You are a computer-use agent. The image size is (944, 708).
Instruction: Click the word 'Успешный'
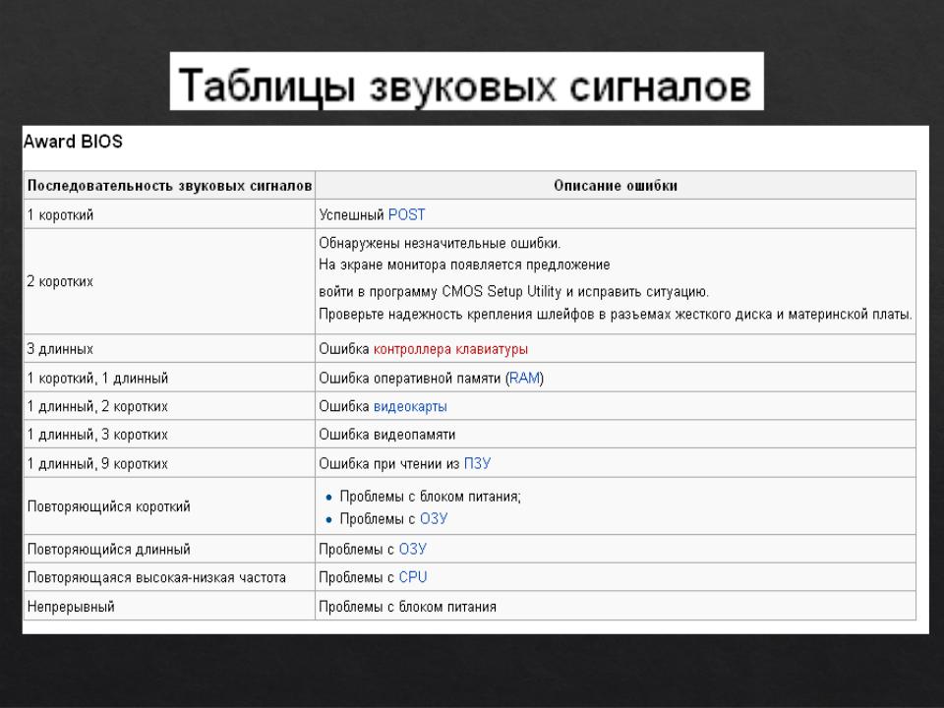(352, 215)
